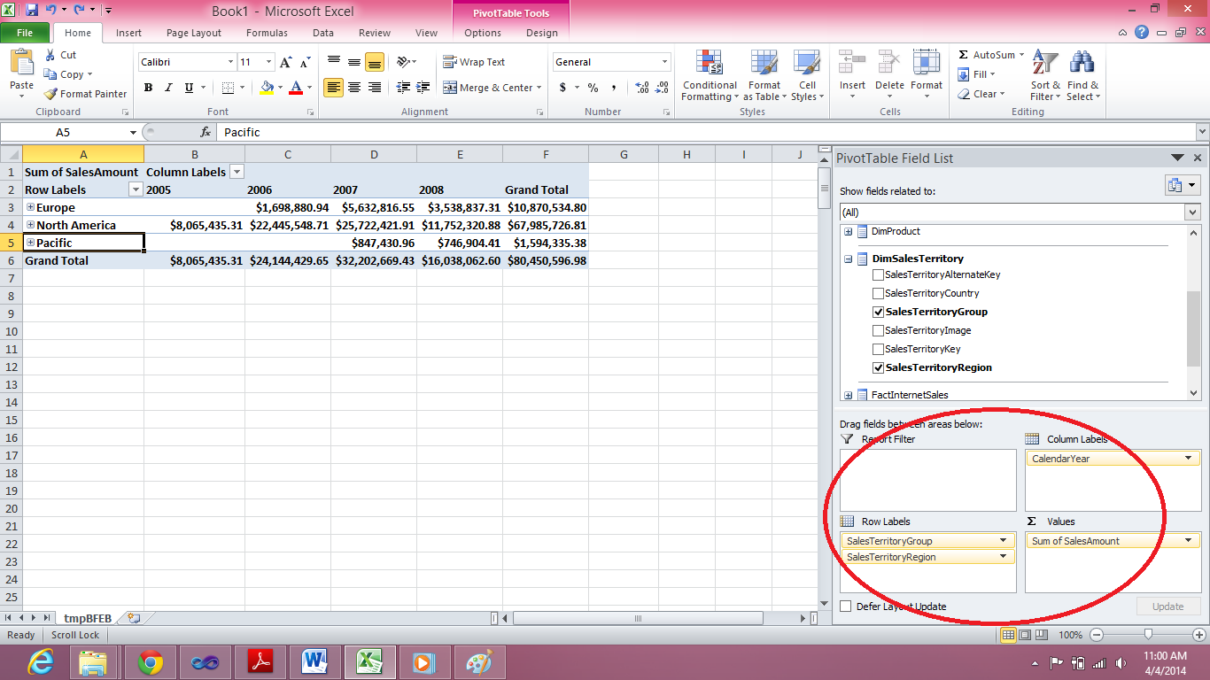
Task: Click the Save icon in Quick Access Toolbar
Action: pos(32,11)
